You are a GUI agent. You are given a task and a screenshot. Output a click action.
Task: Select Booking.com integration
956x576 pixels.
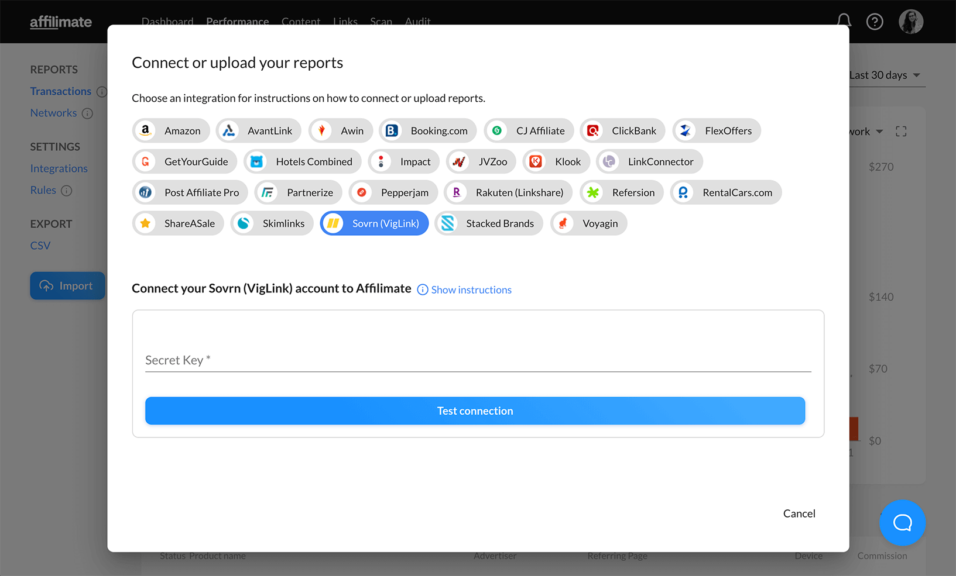428,130
